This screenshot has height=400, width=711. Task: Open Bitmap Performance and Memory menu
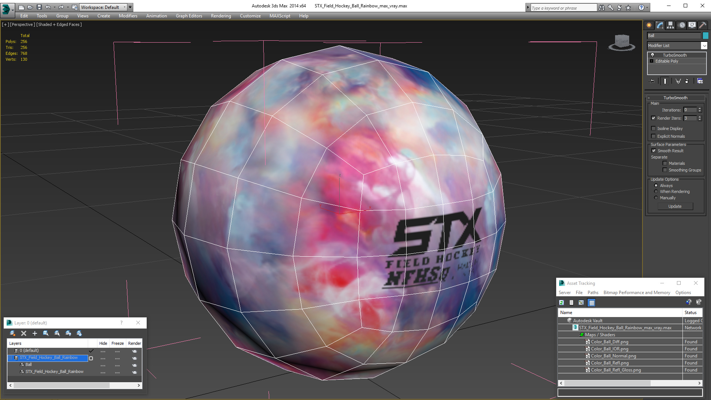click(637, 293)
